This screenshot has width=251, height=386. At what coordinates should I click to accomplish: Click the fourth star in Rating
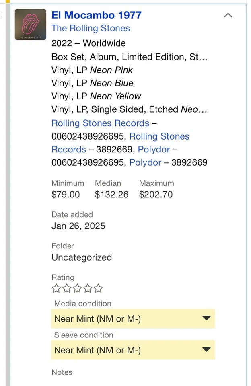pyautogui.click(x=88, y=288)
